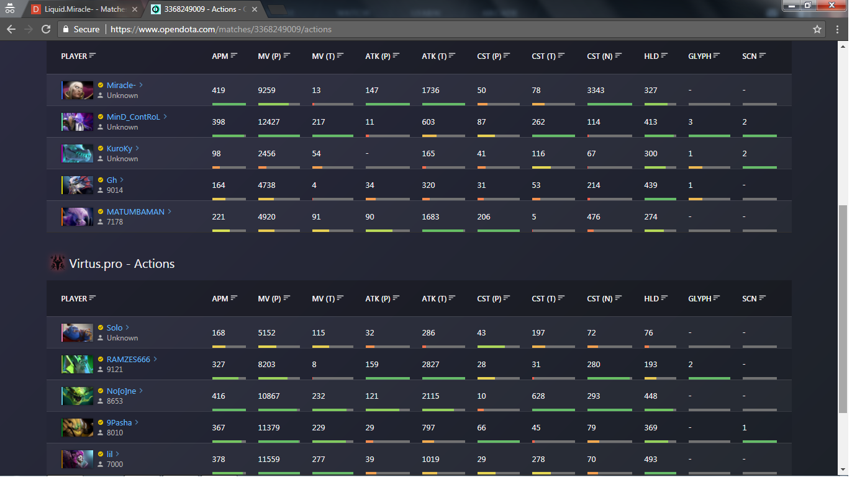Expand chevron next to No[o]ne
The width and height of the screenshot is (852, 480).
click(141, 391)
